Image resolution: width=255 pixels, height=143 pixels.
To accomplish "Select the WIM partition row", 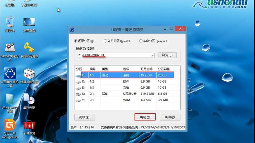I will (128, 100).
